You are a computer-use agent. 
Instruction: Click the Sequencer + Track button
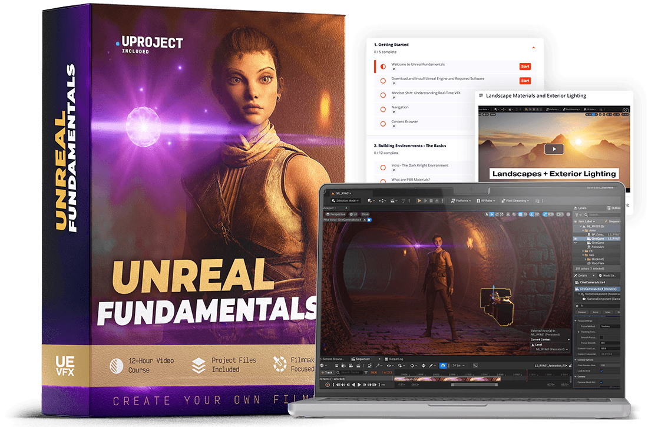328,372
